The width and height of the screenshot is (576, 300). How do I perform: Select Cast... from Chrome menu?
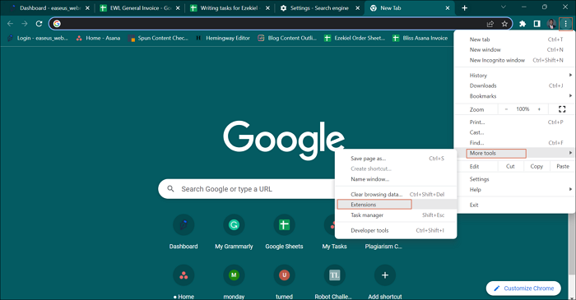(x=514, y=132)
